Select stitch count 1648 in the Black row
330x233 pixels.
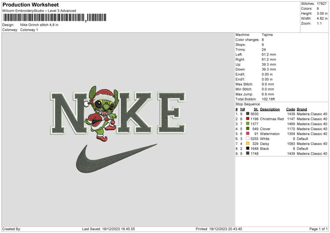click(255, 149)
